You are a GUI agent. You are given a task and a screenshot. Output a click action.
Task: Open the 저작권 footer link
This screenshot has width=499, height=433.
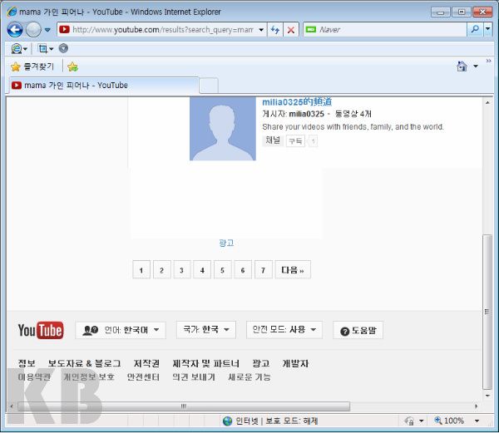pyautogui.click(x=146, y=363)
